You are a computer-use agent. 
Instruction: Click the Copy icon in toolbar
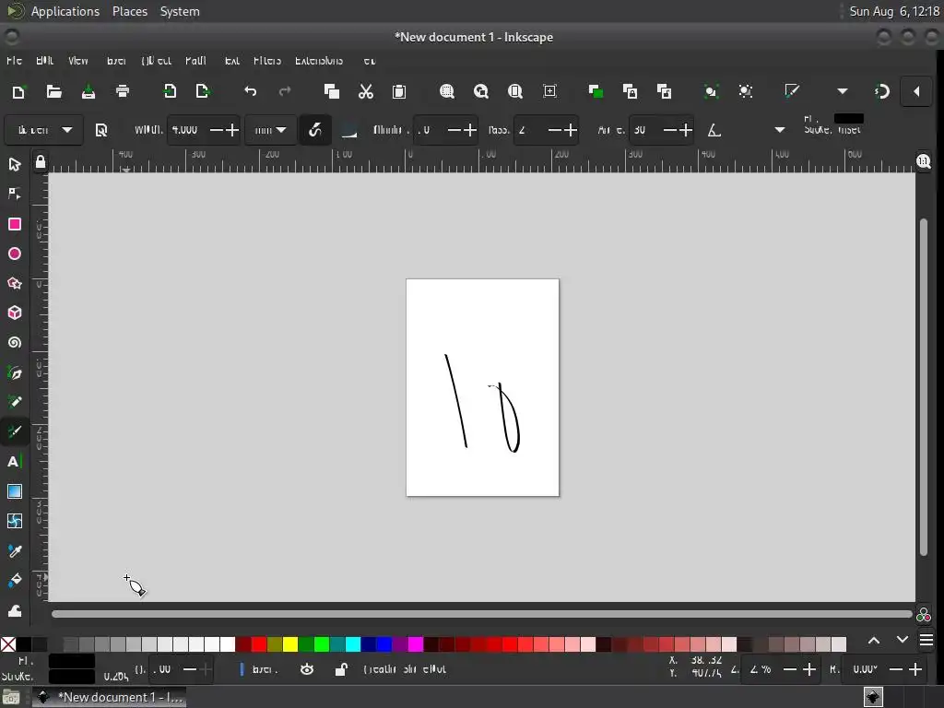(331, 91)
